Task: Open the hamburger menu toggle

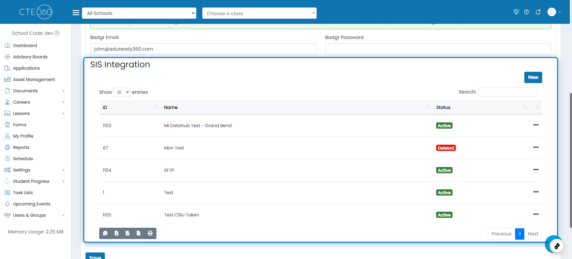Action: pyautogui.click(x=76, y=13)
